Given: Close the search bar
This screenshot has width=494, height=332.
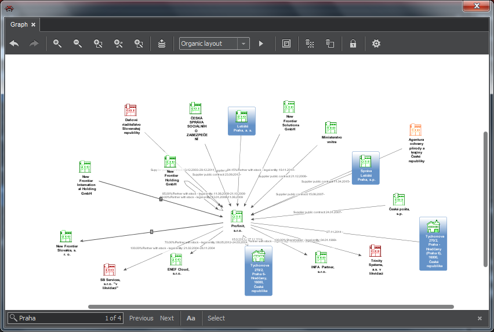Looking at the screenshot, I should tap(480, 318).
